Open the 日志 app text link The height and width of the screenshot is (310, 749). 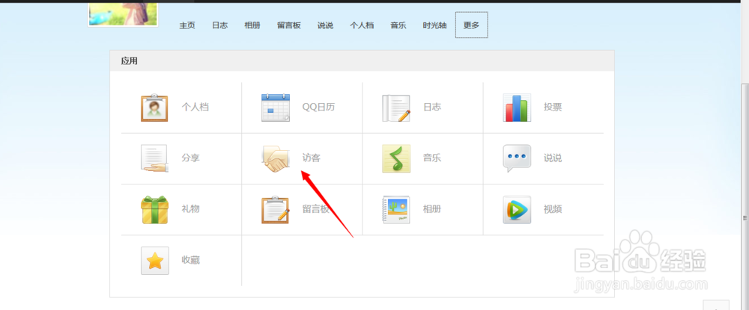point(432,107)
